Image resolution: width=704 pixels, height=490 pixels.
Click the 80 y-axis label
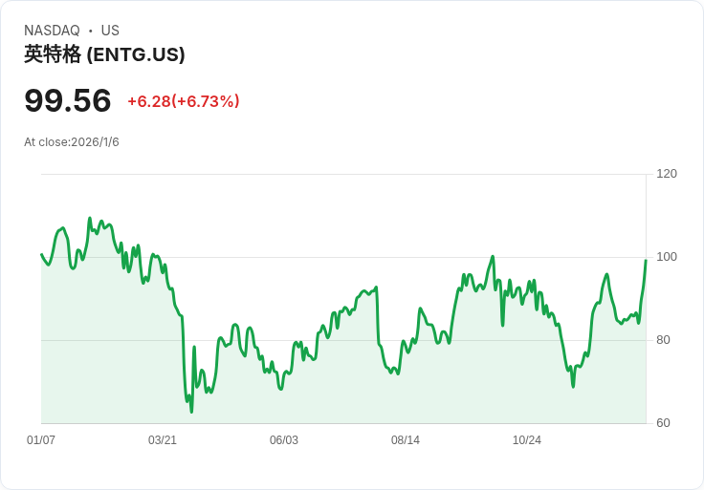[x=663, y=340]
